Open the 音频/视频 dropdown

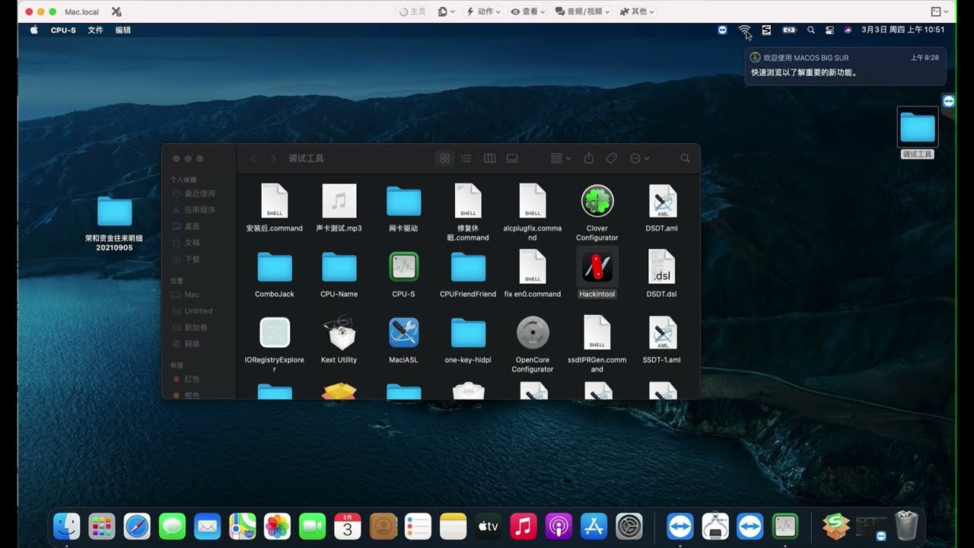[x=582, y=11]
